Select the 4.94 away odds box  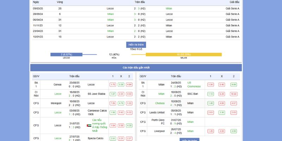point(129,85)
